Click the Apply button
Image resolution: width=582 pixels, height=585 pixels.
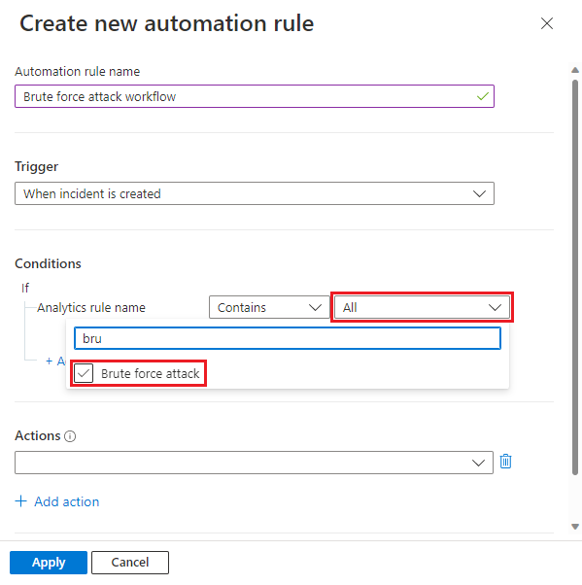49,563
